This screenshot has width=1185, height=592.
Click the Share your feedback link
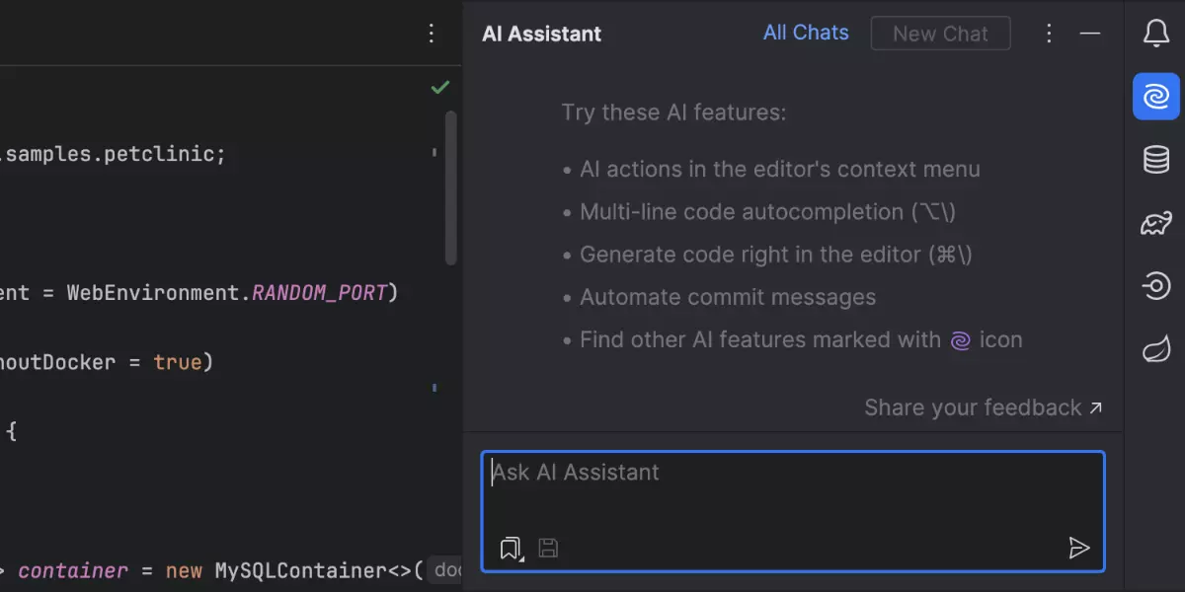coord(983,407)
